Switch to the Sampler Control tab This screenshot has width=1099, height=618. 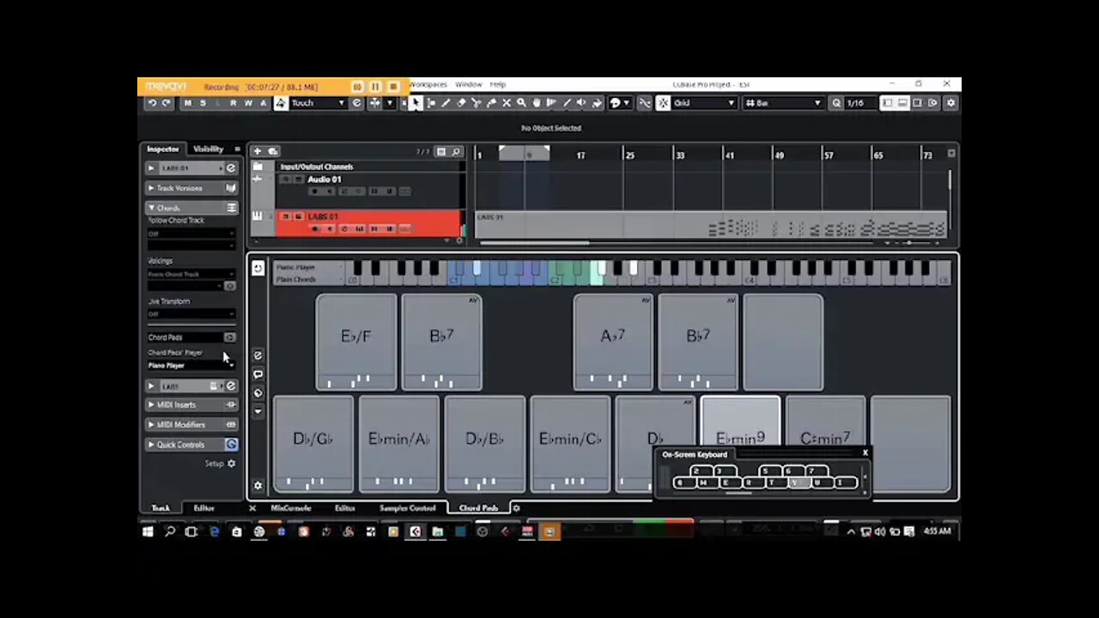point(407,508)
